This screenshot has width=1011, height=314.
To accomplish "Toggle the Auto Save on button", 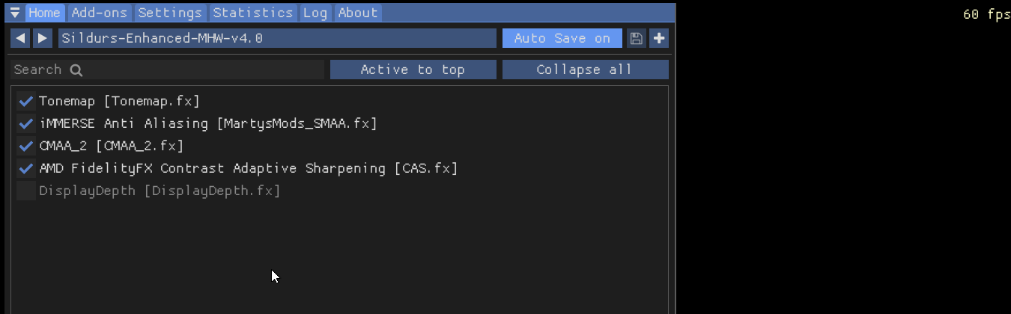I will pyautogui.click(x=562, y=38).
